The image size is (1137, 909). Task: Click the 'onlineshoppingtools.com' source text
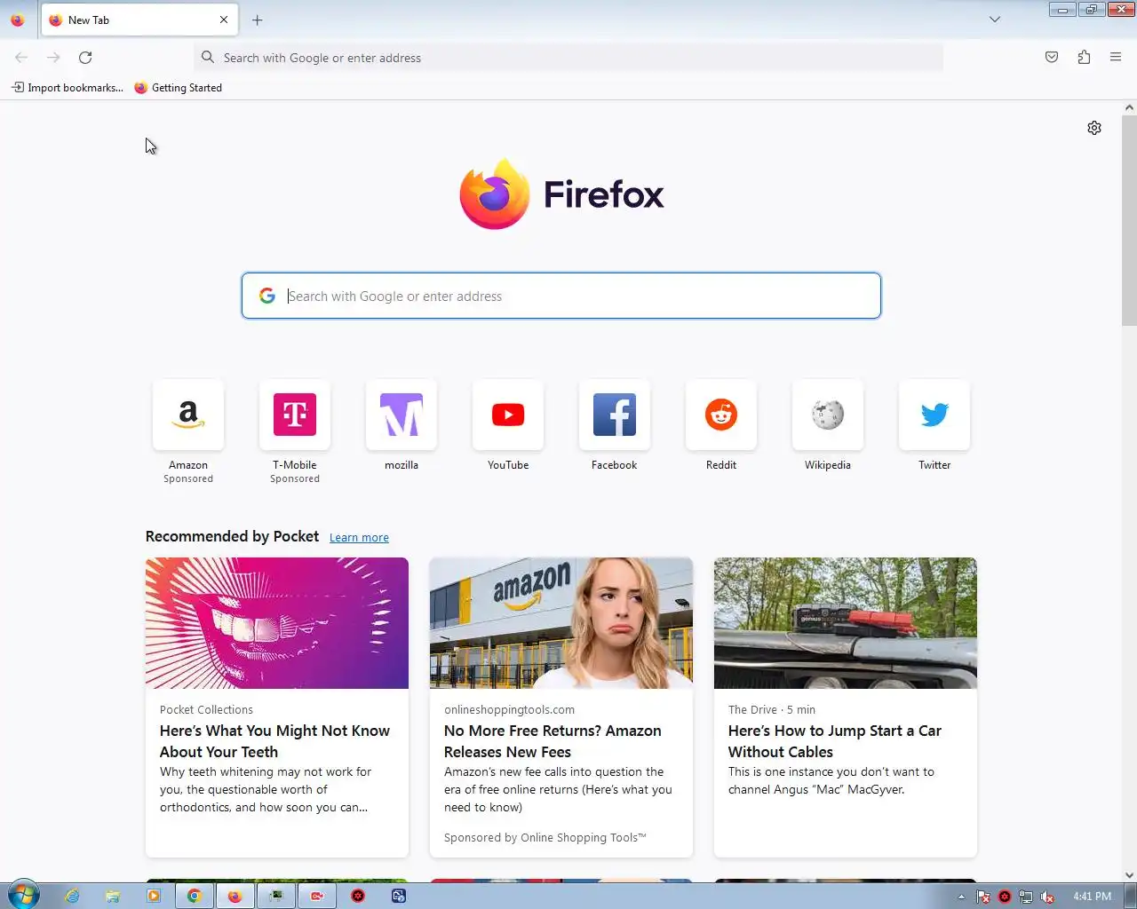coord(509,710)
